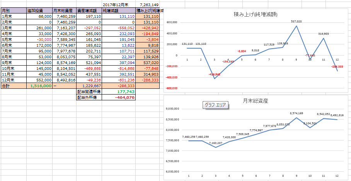The height and width of the screenshot is (181, 351).
Task: Click the 66,000 additional investment cell
Action: (39, 16)
